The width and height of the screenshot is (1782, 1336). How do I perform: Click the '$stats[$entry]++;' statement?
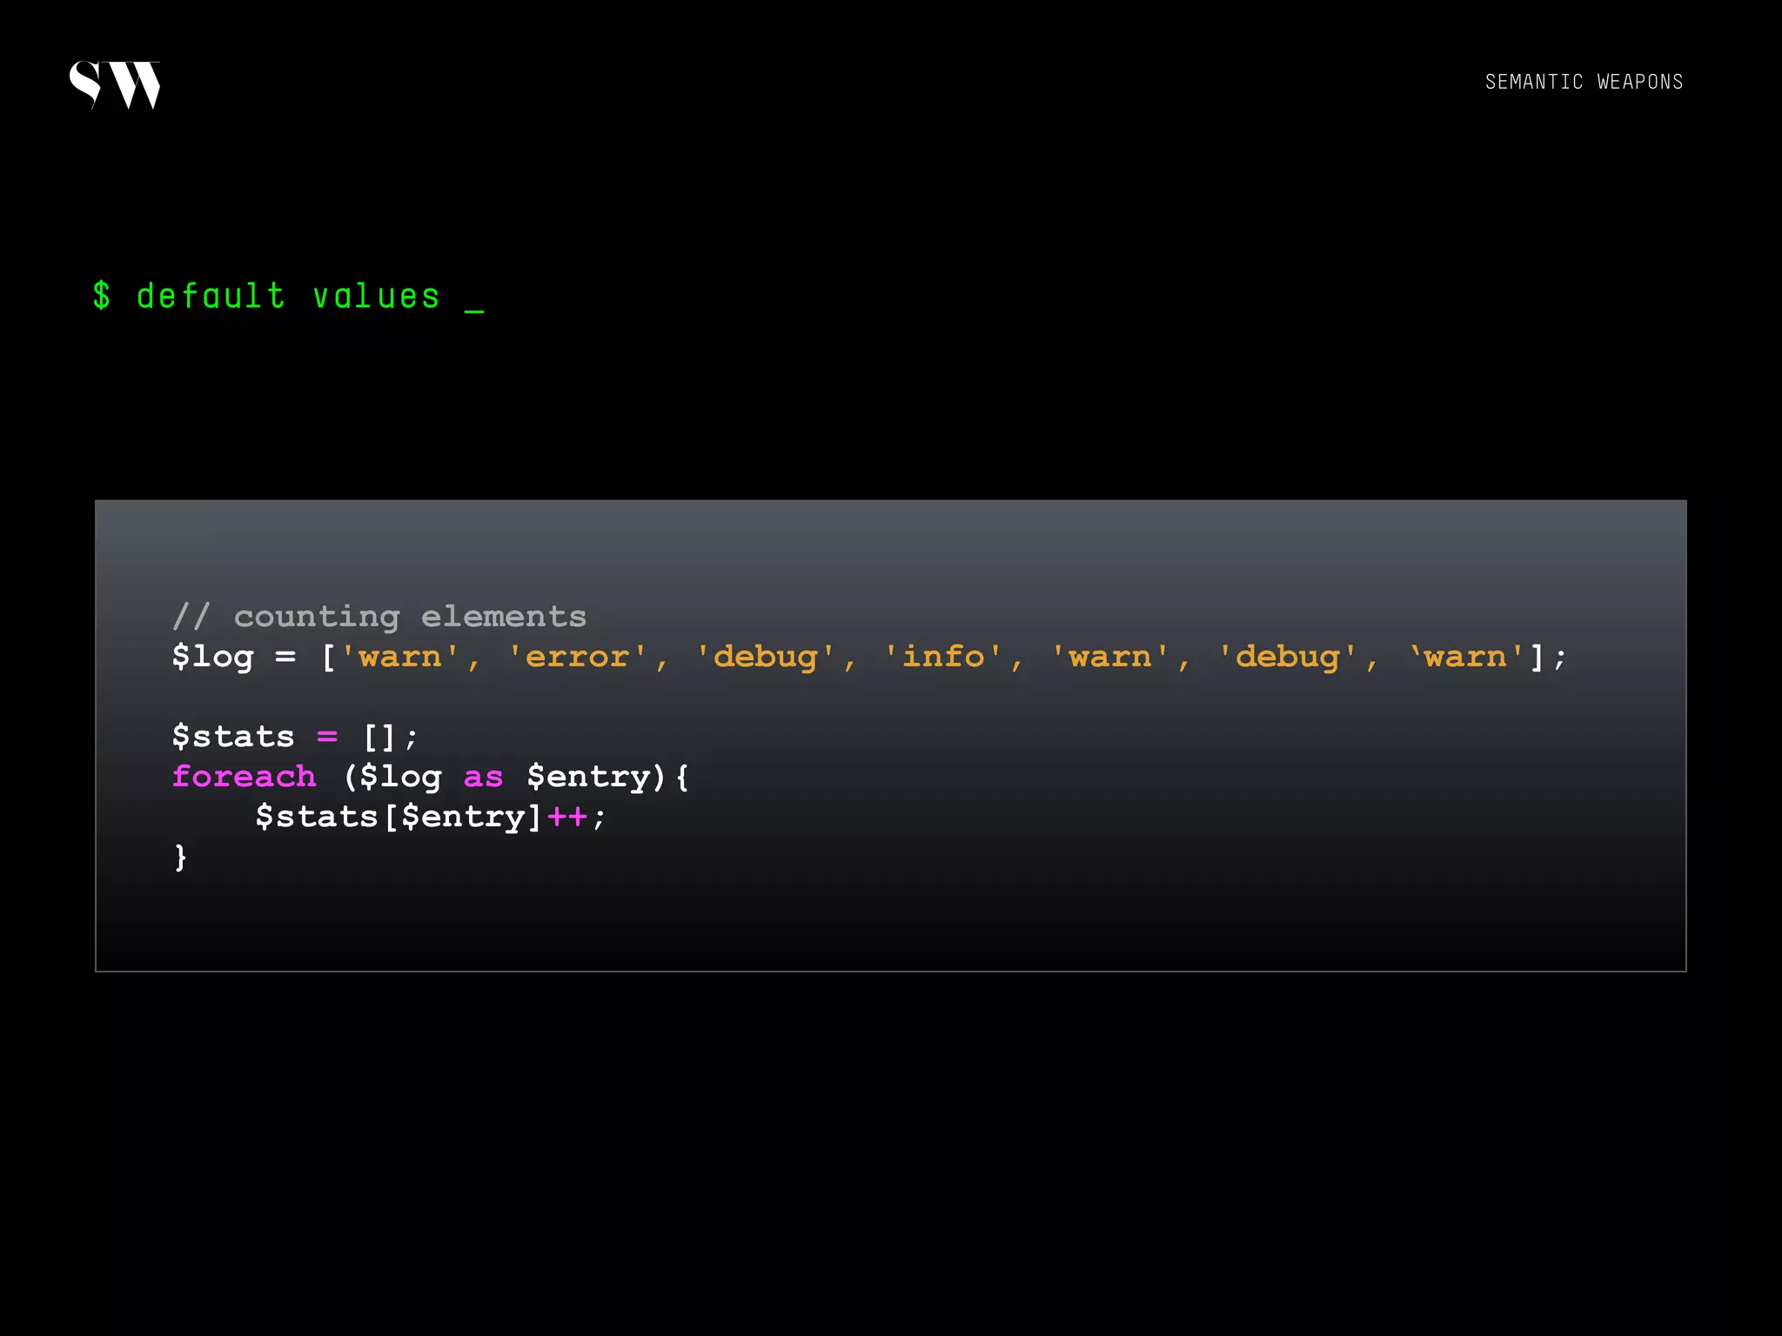(430, 817)
